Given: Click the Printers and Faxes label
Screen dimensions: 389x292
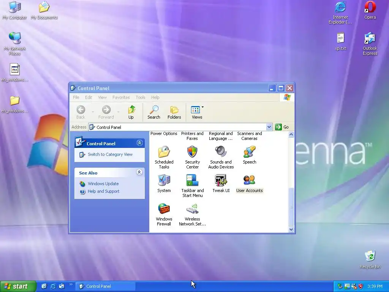Looking at the screenshot, I should [x=192, y=136].
